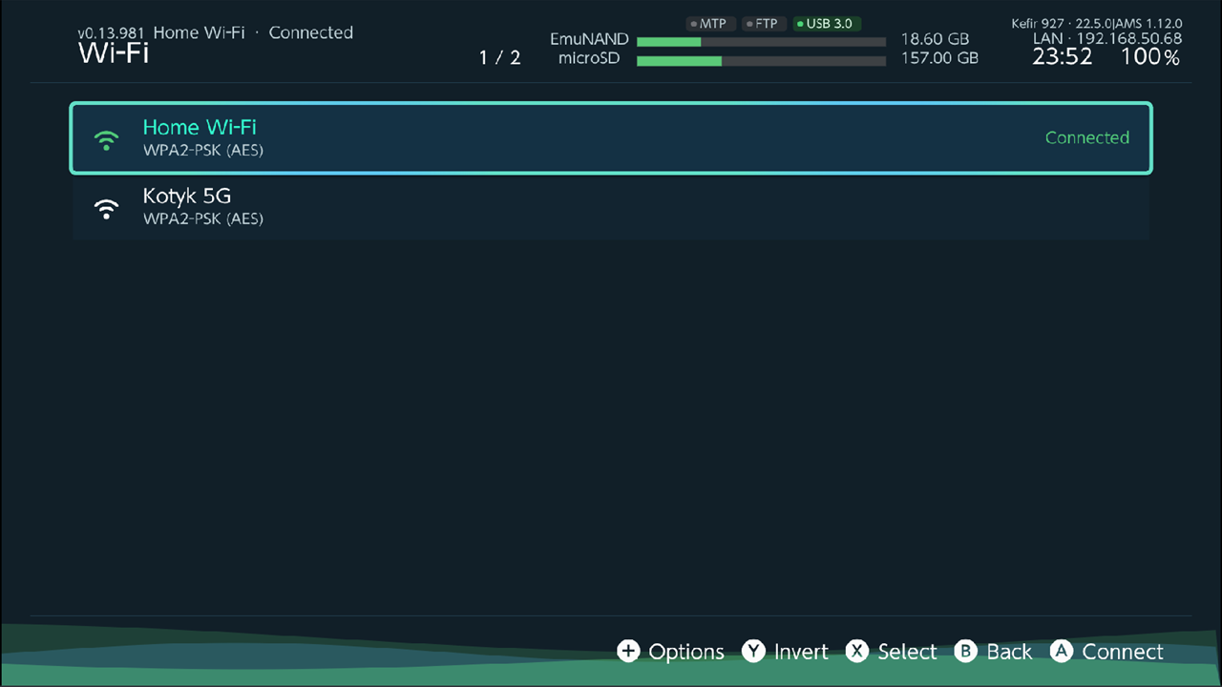The height and width of the screenshot is (687, 1222).
Task: Toggle the FTP status indicator
Action: pyautogui.click(x=762, y=24)
